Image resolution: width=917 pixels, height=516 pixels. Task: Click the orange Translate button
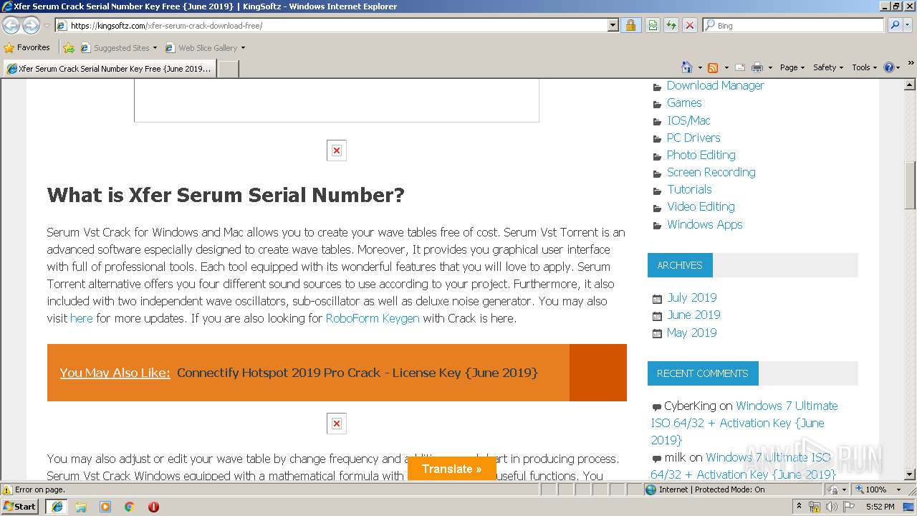(x=451, y=469)
